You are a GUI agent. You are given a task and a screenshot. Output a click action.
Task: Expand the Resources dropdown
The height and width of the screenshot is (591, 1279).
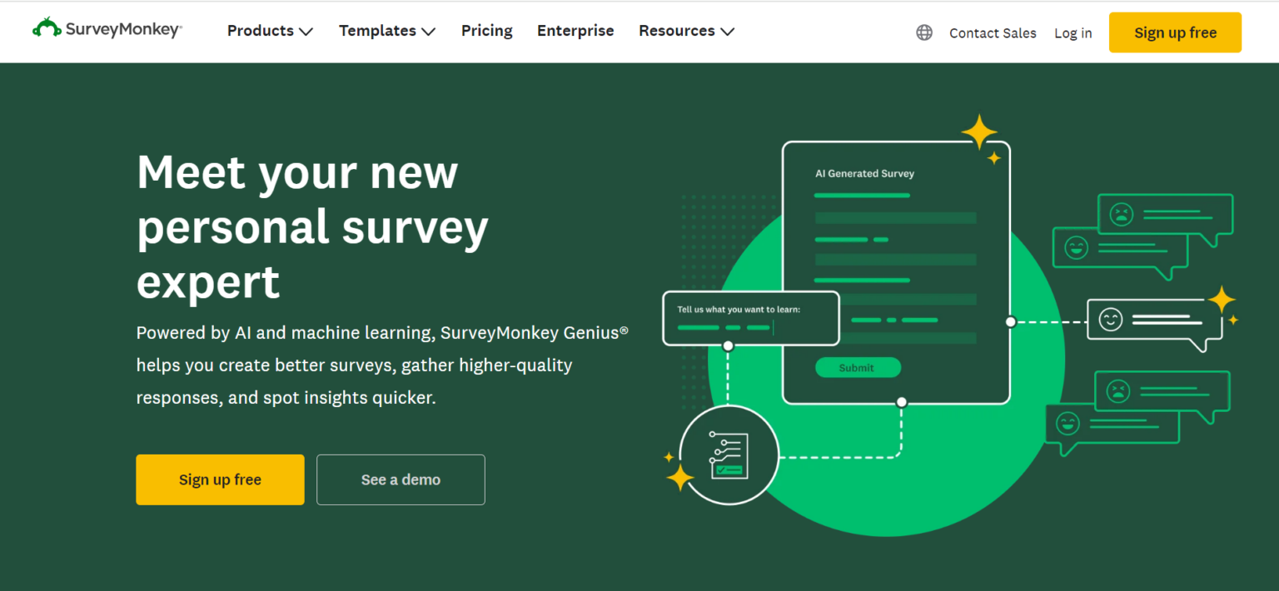coord(685,31)
